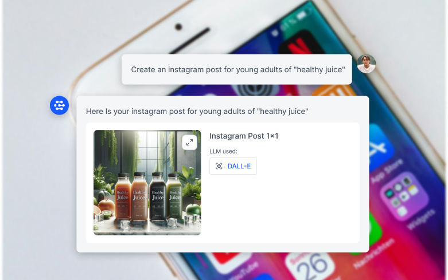
Task: Click the green juice bottle in image
Action: (x=174, y=196)
